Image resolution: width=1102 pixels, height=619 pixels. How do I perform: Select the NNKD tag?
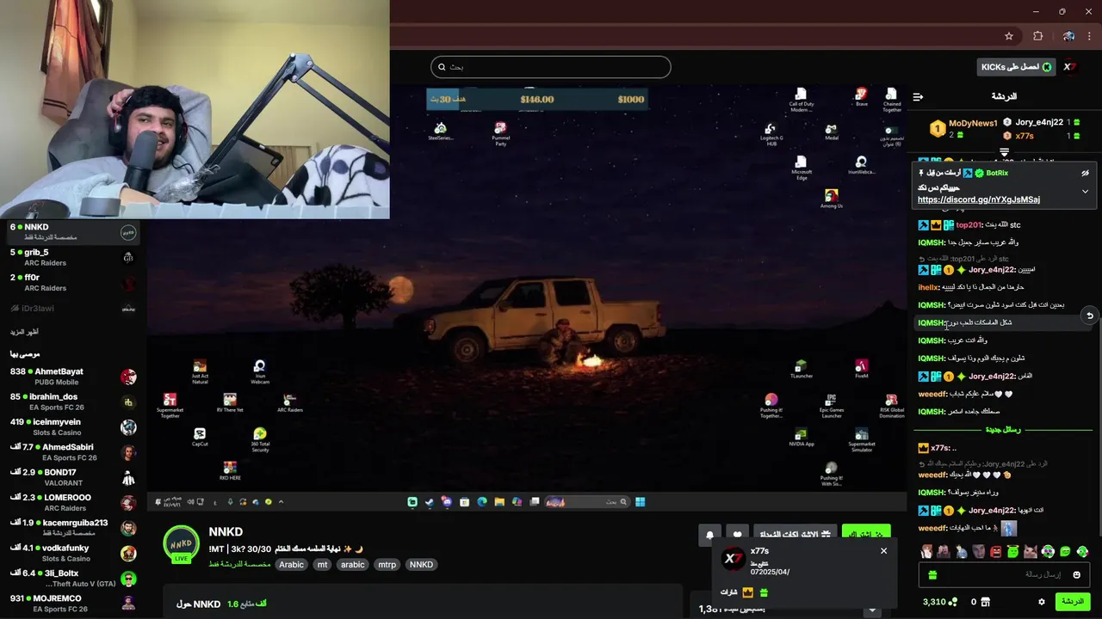click(x=421, y=565)
